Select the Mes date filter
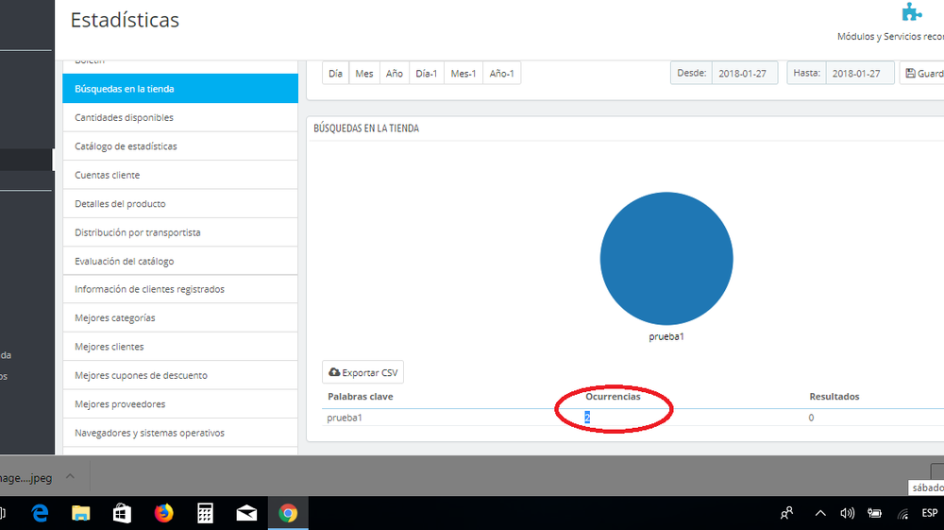 click(x=364, y=74)
